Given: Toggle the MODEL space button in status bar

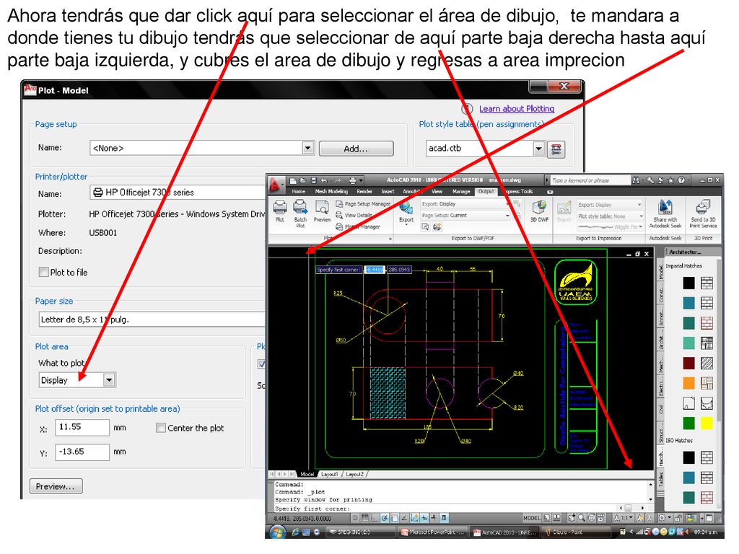Looking at the screenshot, I should [532, 518].
